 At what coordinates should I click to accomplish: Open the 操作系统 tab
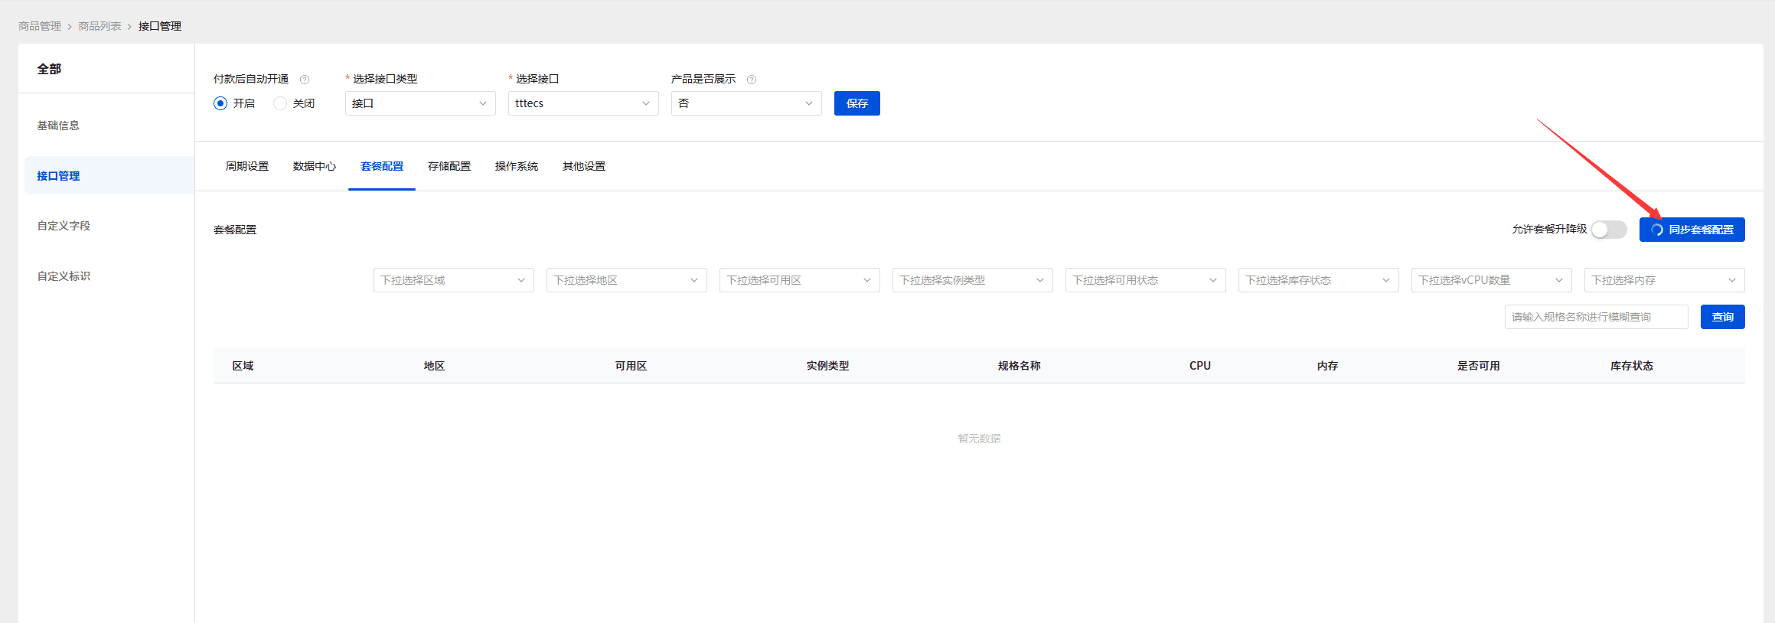click(x=517, y=166)
